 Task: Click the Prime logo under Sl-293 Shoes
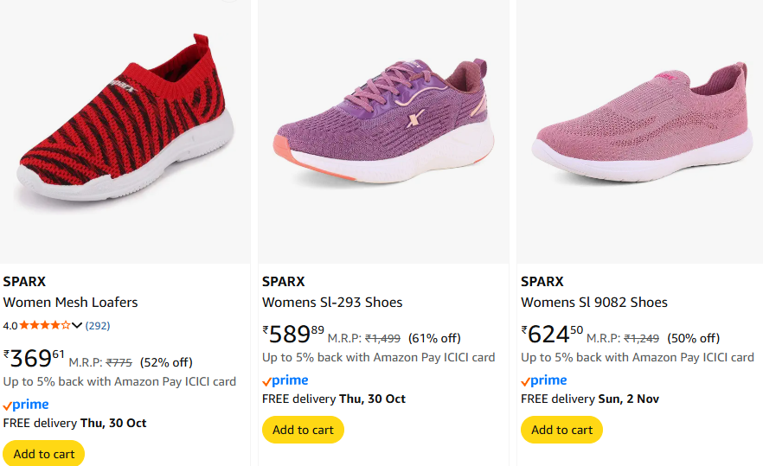point(285,380)
